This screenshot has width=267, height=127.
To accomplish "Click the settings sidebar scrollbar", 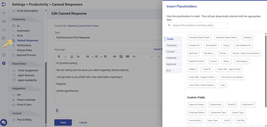I will 46,93.
